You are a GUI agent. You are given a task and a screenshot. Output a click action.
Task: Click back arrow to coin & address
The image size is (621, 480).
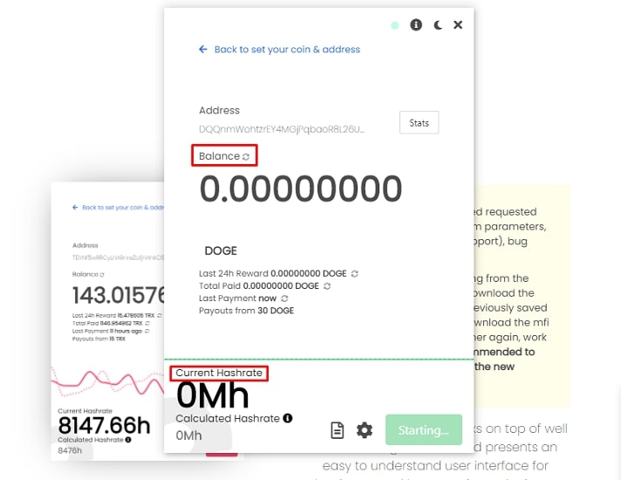click(x=203, y=49)
